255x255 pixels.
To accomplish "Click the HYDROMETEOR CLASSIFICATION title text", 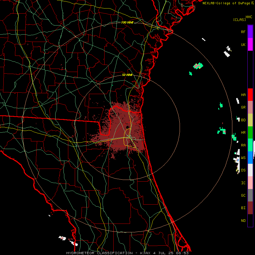I will 99,253.
